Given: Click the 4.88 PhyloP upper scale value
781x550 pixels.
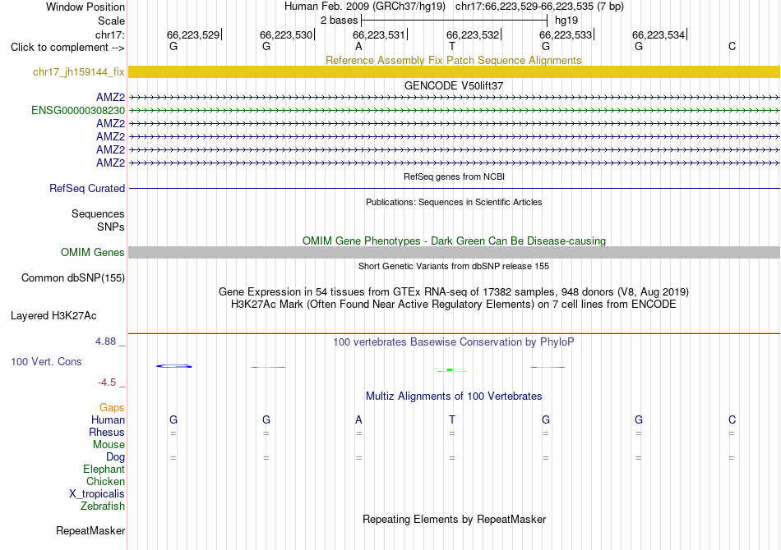Looking at the screenshot, I should tap(105, 341).
